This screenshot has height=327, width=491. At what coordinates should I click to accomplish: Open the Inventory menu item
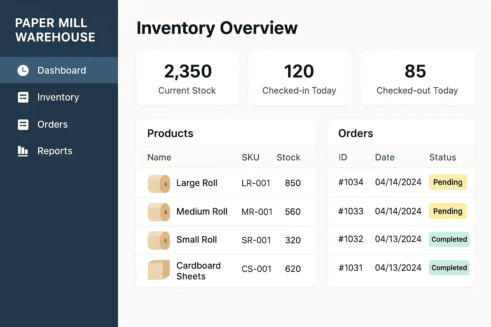click(58, 97)
